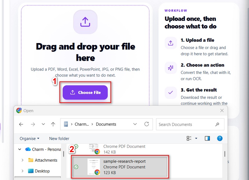Open the chevron between Charm… and Documents

pos(92,124)
